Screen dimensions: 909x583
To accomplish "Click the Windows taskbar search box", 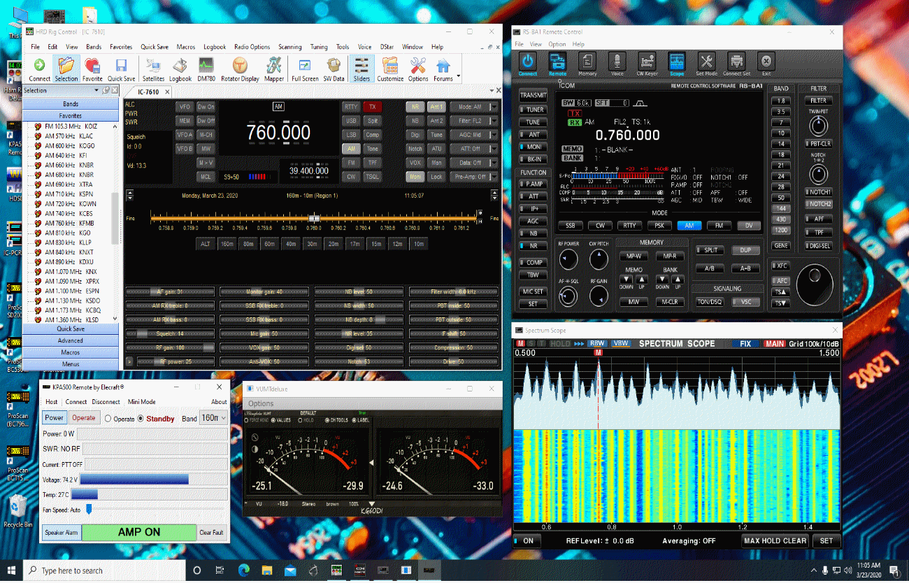I will [105, 570].
